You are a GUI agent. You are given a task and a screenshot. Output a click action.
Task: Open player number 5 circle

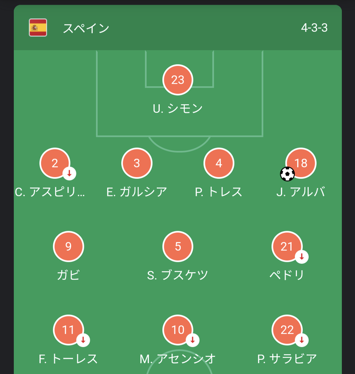(x=177, y=246)
